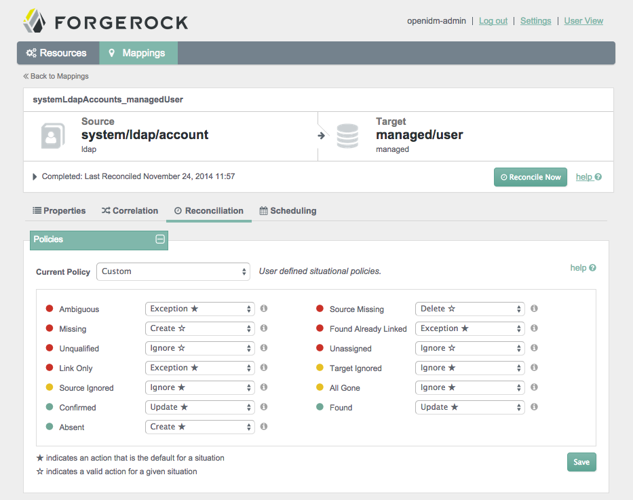
Task: Expand the Last Reconciled details triangle
Action: [35, 177]
